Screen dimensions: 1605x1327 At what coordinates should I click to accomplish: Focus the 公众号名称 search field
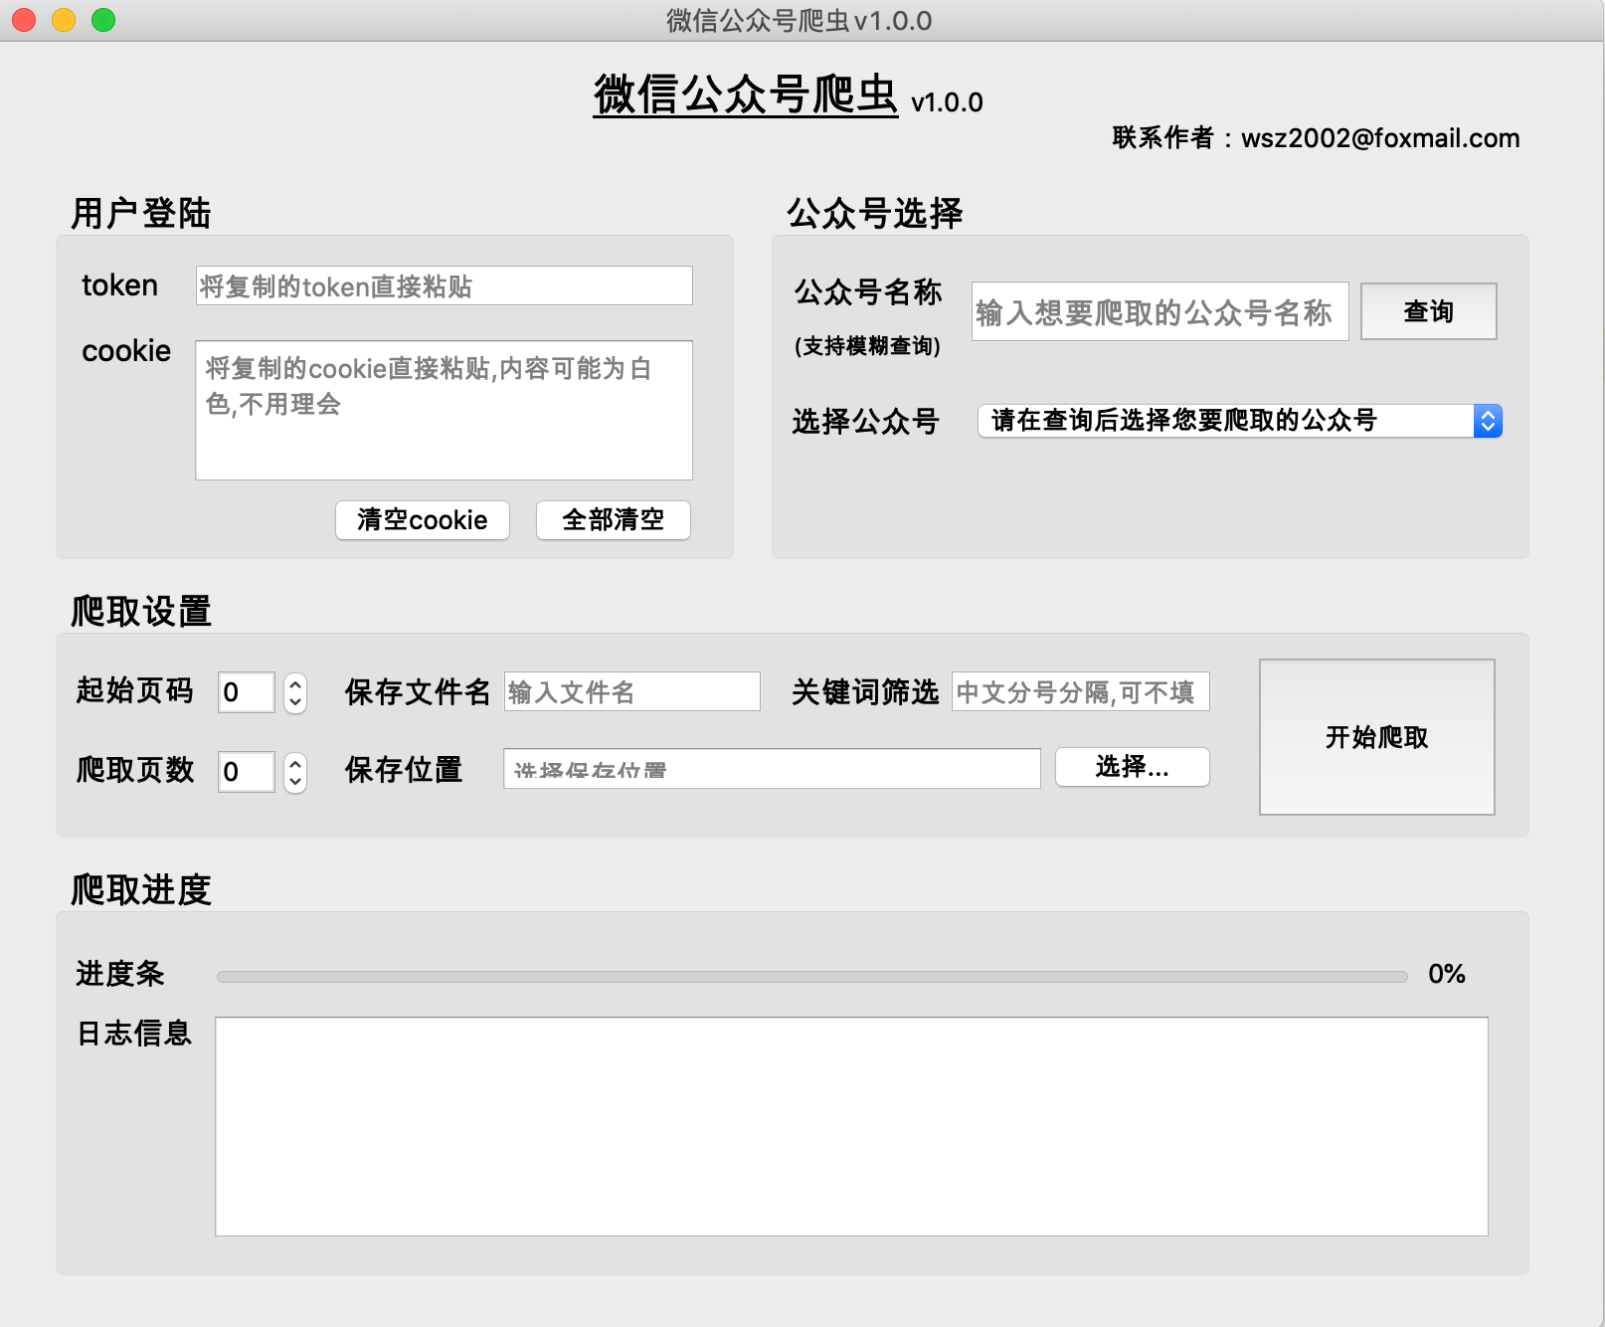1159,311
